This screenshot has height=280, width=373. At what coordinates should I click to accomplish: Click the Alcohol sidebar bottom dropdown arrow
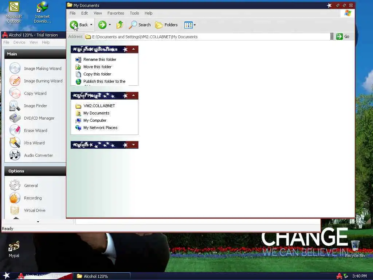pyautogui.click(x=38, y=222)
